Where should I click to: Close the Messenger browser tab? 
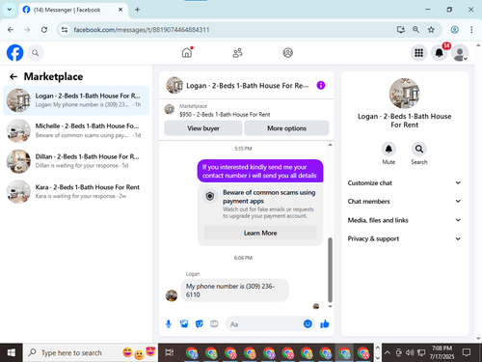[120, 10]
